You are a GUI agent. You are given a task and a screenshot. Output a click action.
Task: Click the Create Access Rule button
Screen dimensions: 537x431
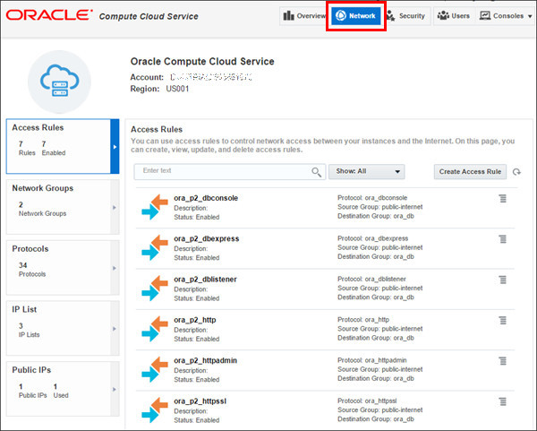tap(470, 171)
